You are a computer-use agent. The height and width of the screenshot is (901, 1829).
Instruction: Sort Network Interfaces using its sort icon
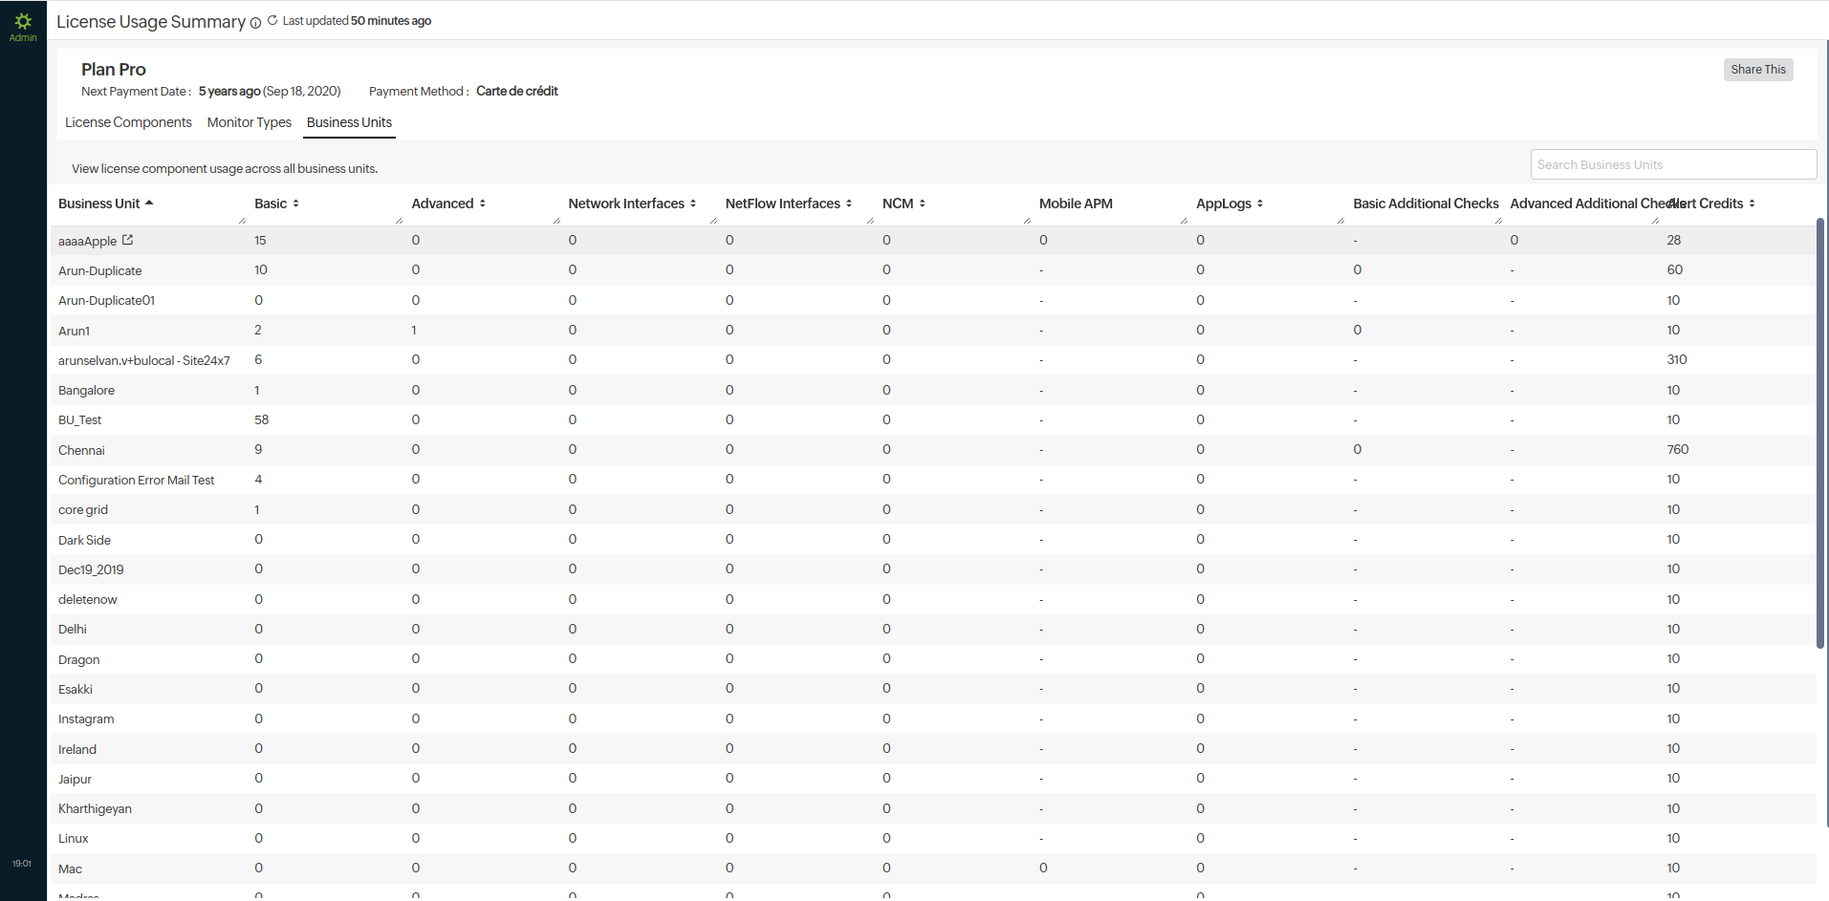pos(693,204)
